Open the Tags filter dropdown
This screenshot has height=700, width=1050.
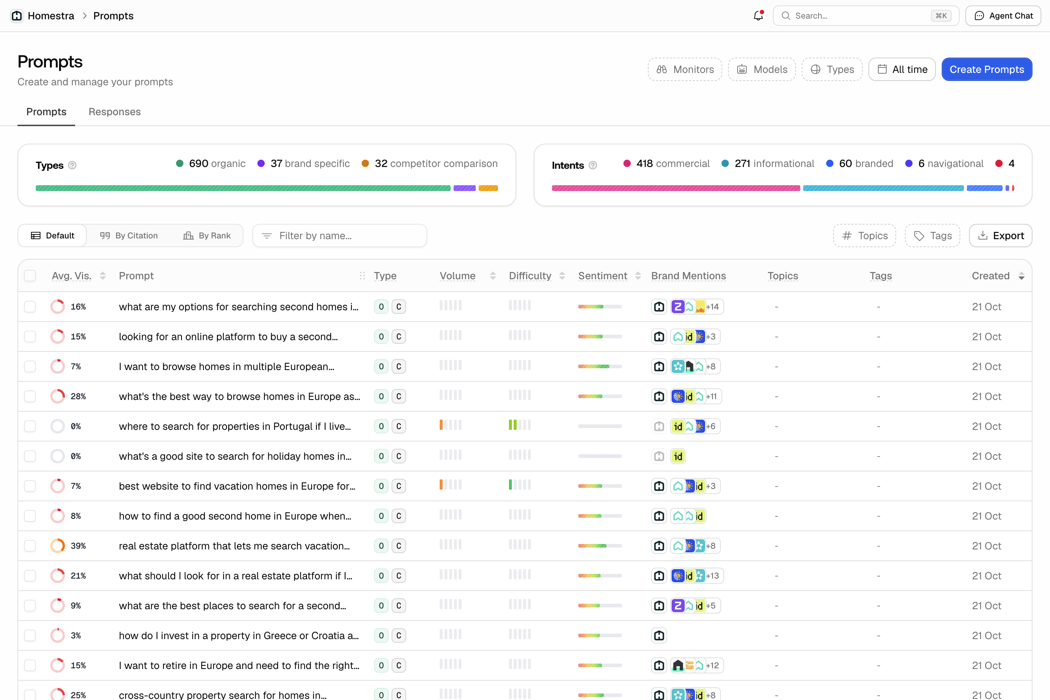(x=932, y=236)
